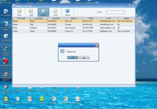
Task: Click the 2012/09/16 join date cell
Action: point(56,28)
